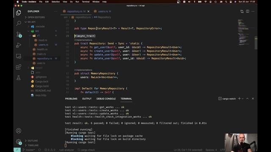Open the Selection menu
Image resolution: width=271 pixels, height=152 pixels.
point(55,2)
